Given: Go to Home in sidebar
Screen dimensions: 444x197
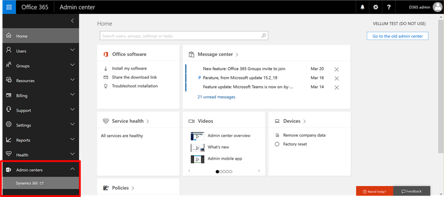Looking at the screenshot, I should coord(41,36).
